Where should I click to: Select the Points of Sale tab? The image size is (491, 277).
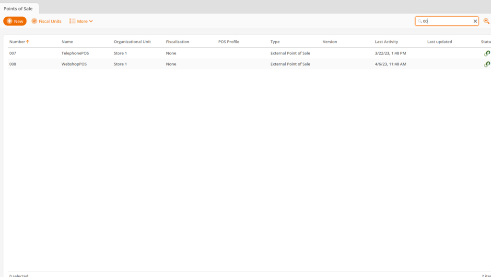click(x=18, y=9)
